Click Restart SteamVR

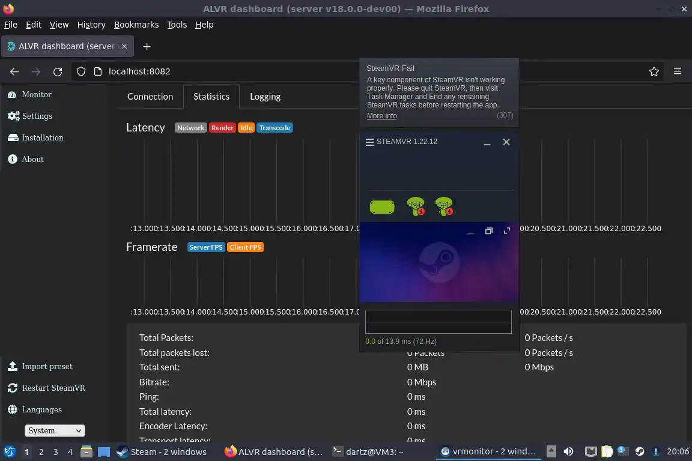click(x=46, y=388)
